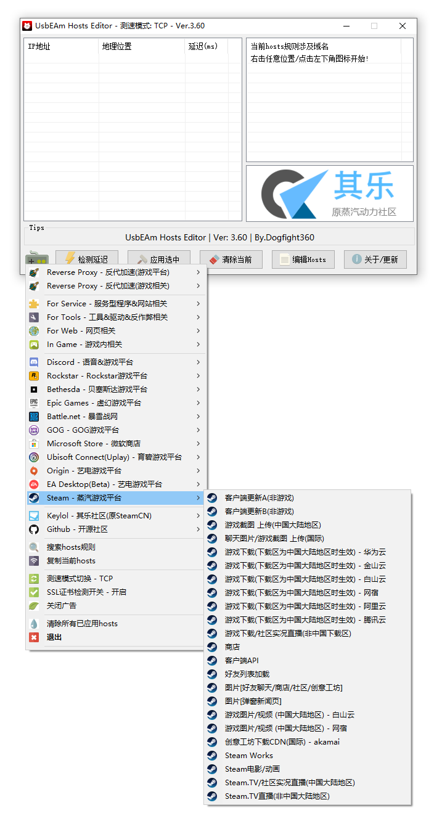This screenshot has height=829, width=442.
Task: Expand the Github submenu arrow
Action: coord(198,529)
